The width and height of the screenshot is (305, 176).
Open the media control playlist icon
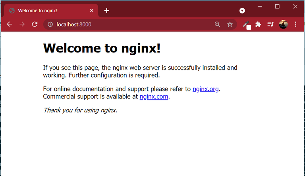click(x=270, y=24)
